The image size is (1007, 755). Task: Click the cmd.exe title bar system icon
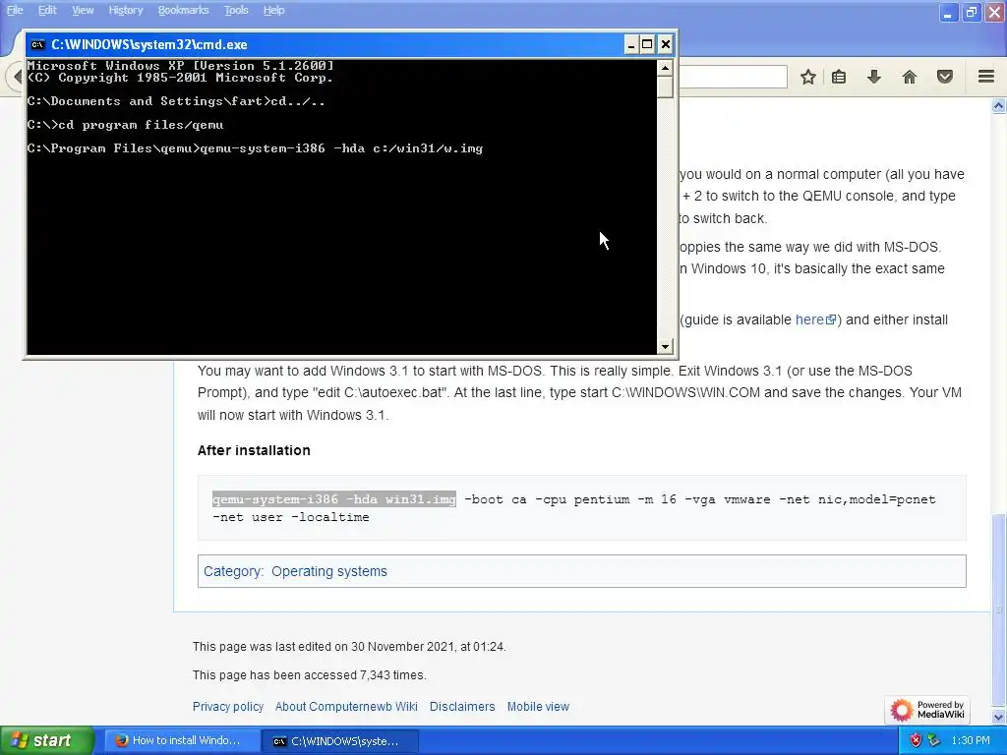38,44
